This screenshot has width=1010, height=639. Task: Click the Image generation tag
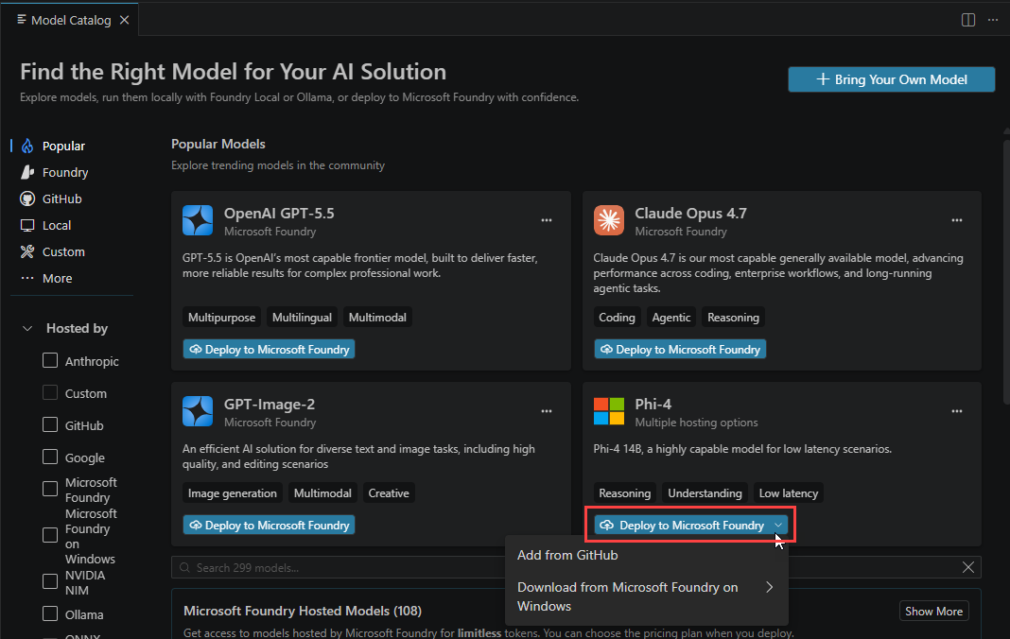233,493
